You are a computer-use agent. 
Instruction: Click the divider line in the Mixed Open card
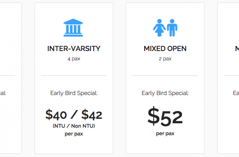point(165,76)
